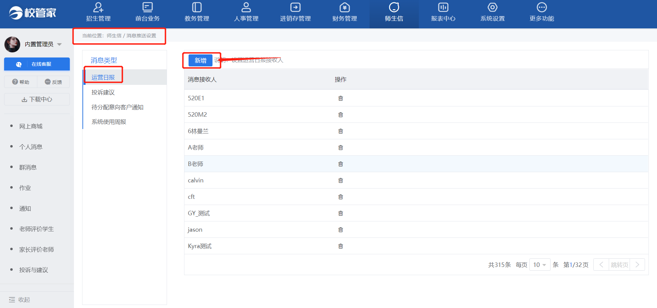Click the 新增 add button
This screenshot has width=657, height=308.
201,61
